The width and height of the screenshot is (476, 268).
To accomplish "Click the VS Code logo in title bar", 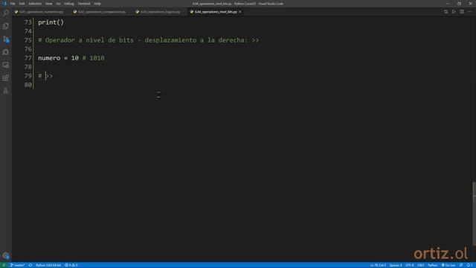I will 4,4.
